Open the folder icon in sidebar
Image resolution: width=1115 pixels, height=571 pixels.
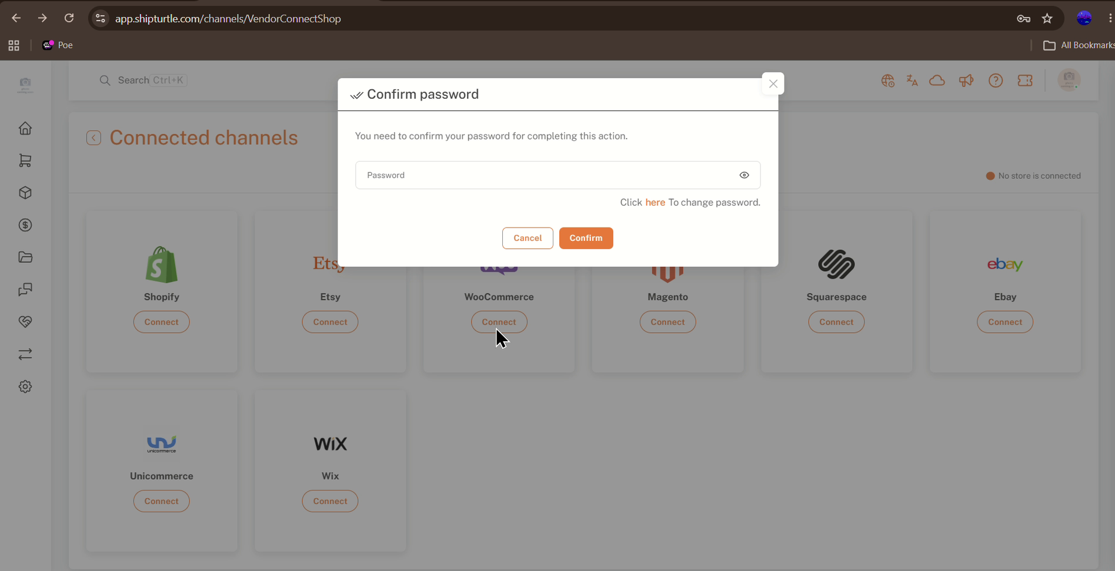25,257
